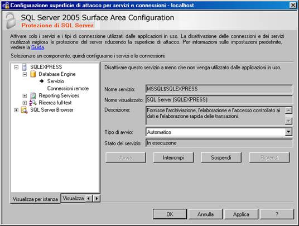
Task: Select the Reporting Services label
Action: 59,95
